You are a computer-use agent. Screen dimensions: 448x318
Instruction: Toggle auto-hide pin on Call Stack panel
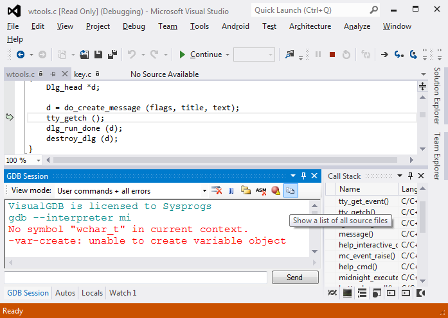[410, 176]
